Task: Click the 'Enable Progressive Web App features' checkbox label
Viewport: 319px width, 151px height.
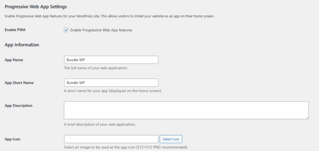Action: [101, 30]
